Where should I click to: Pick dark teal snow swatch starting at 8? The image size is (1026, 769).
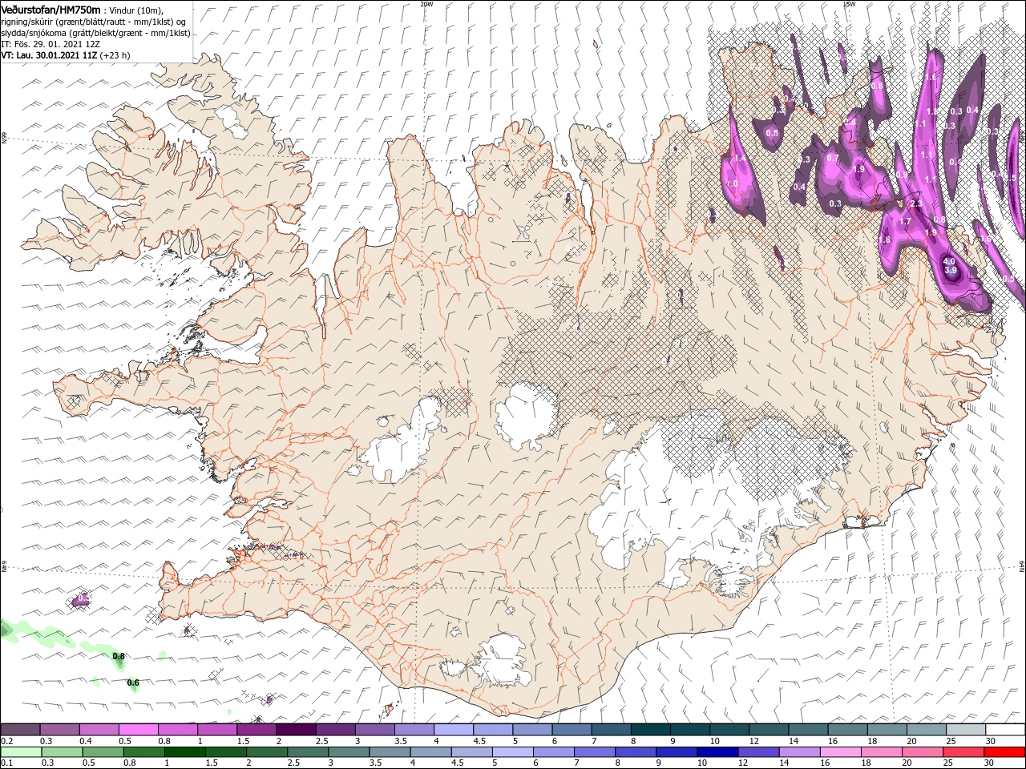(651, 730)
